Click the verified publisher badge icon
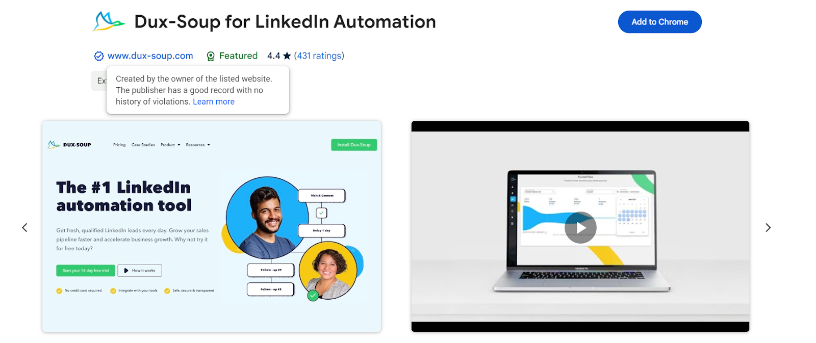The height and width of the screenshot is (343, 816). (x=99, y=56)
